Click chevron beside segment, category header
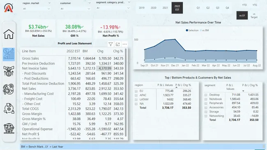The width and height of the screenshot is (267, 150). pyautogui.click(x=129, y=2)
